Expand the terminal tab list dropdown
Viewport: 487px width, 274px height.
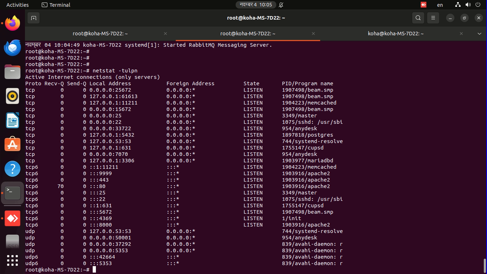coord(480,34)
